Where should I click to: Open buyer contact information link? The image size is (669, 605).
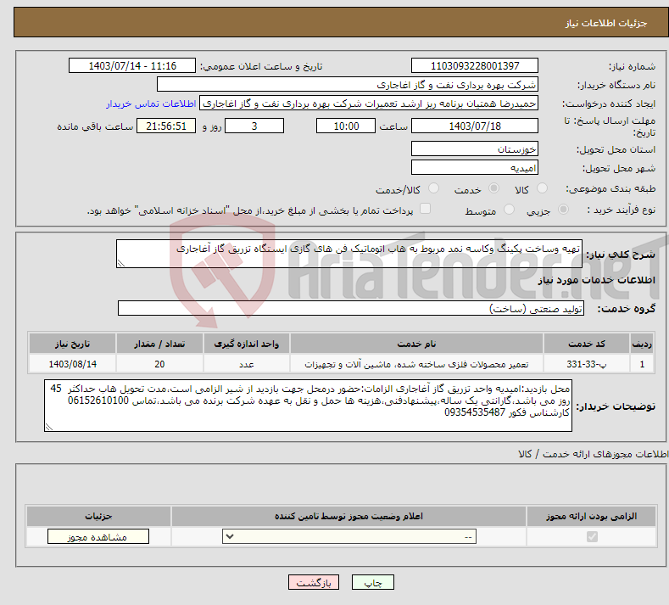tap(151, 104)
